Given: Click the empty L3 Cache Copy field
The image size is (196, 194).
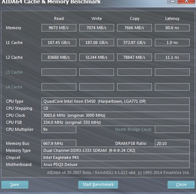Looking at the screenshot, I should point(134,72).
